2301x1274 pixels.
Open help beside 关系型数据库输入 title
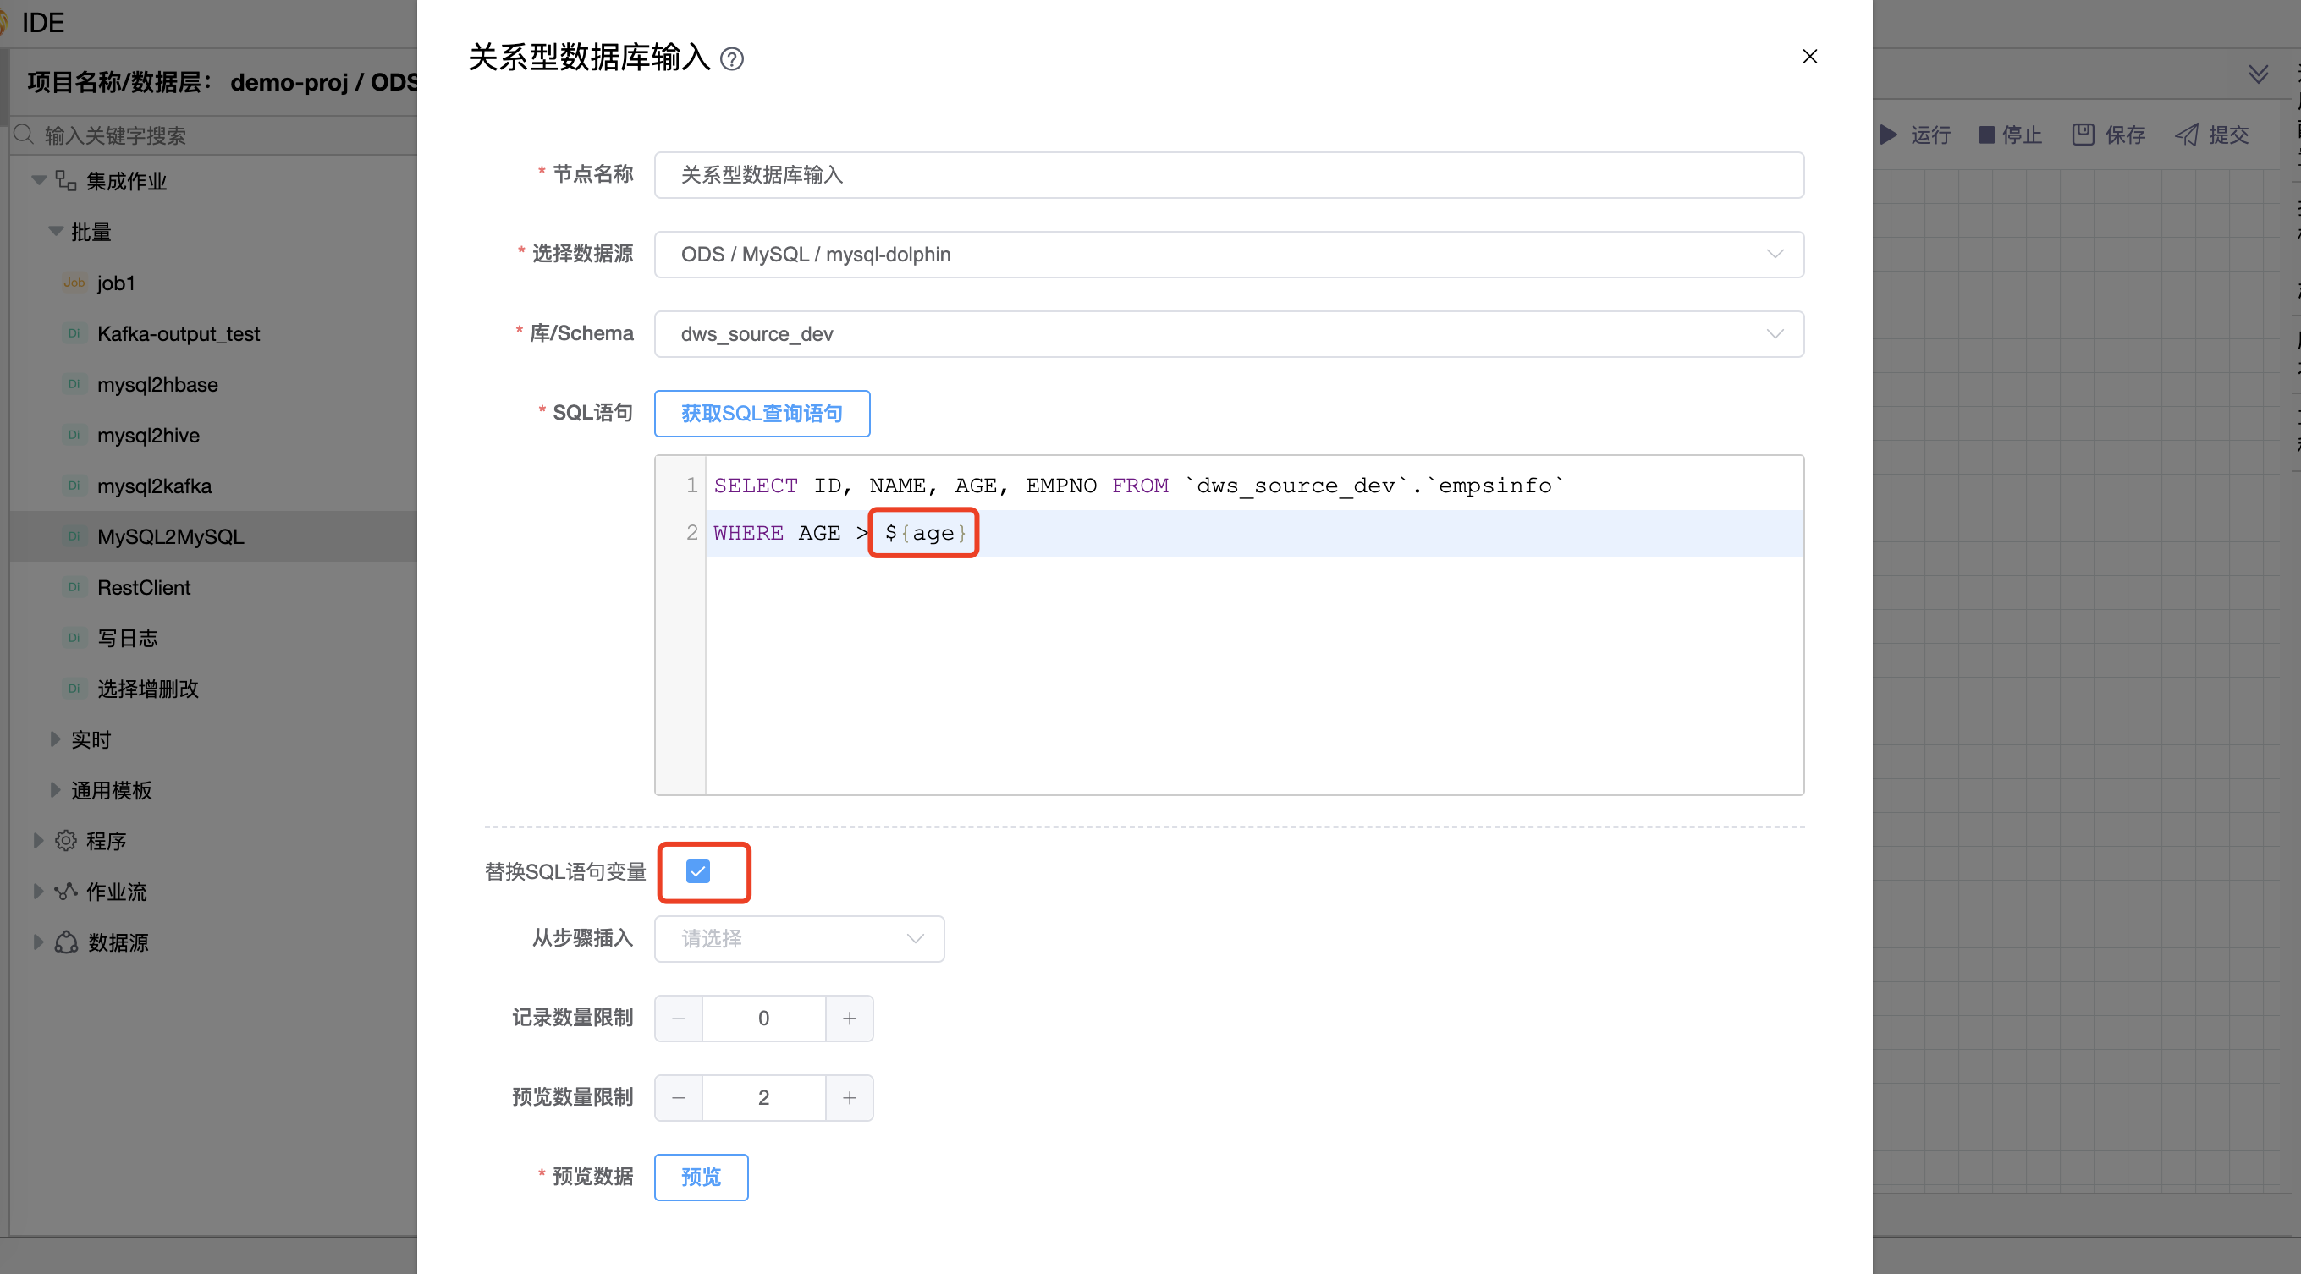[x=731, y=59]
